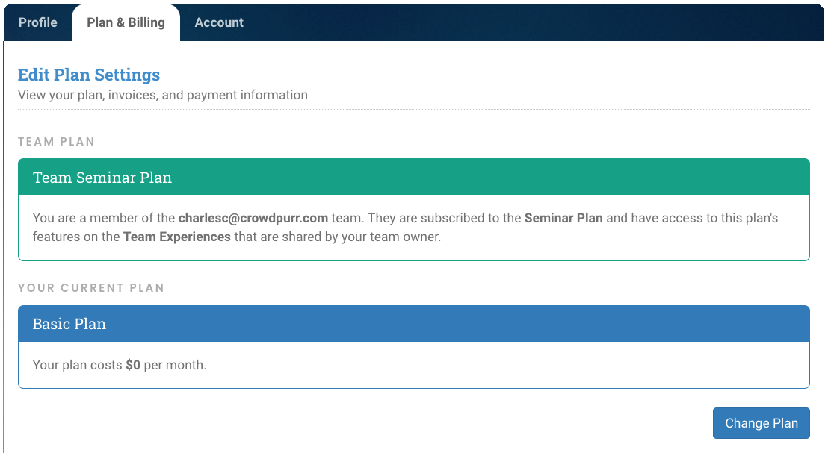831x453 pixels.
Task: Select the green Team Seminar Plan header
Action: coord(414,177)
